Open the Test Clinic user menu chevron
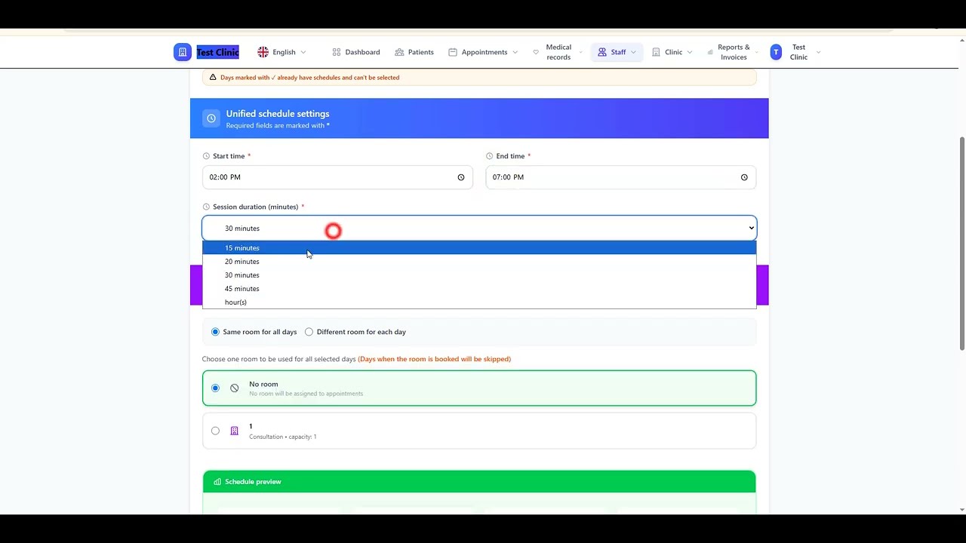The image size is (966, 543). [818, 52]
